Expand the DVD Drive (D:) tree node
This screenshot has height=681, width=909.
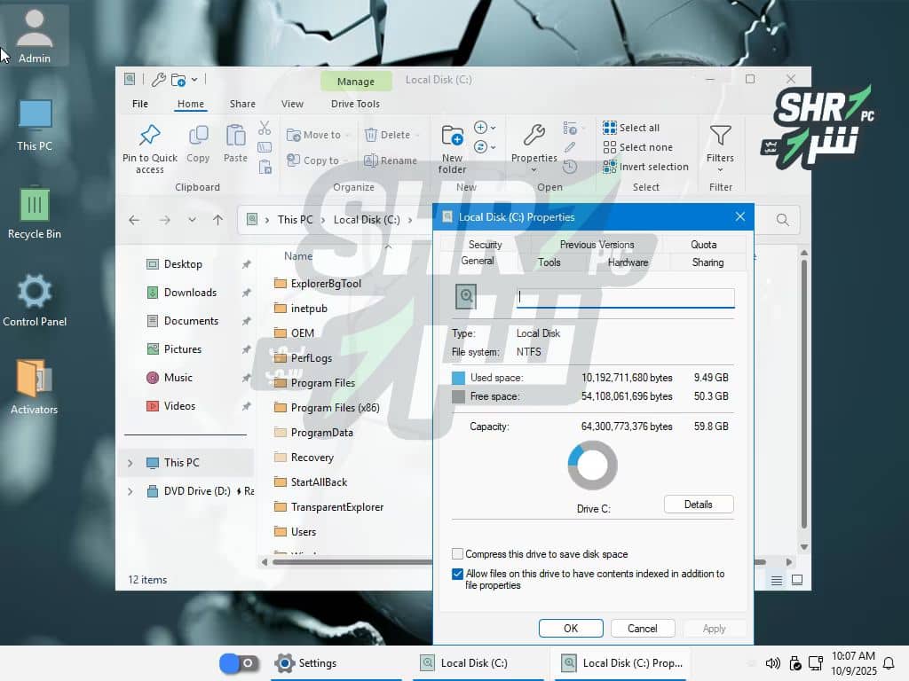[x=130, y=491]
